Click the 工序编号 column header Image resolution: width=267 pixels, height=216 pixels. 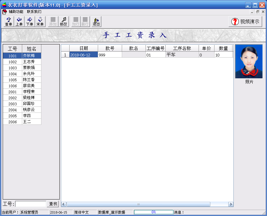click(x=155, y=48)
